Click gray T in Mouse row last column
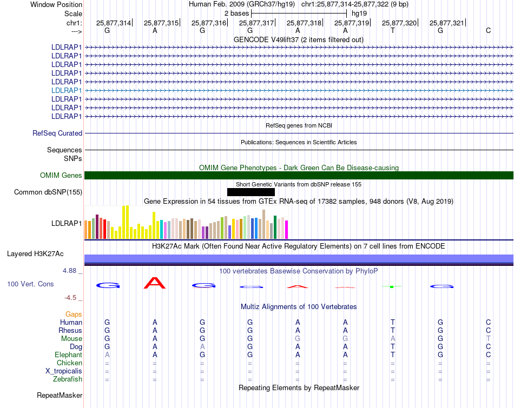This screenshot has height=408, width=514. pyautogui.click(x=488, y=339)
